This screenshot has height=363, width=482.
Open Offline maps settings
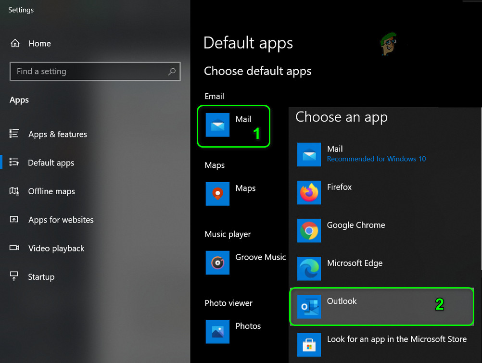(51, 191)
